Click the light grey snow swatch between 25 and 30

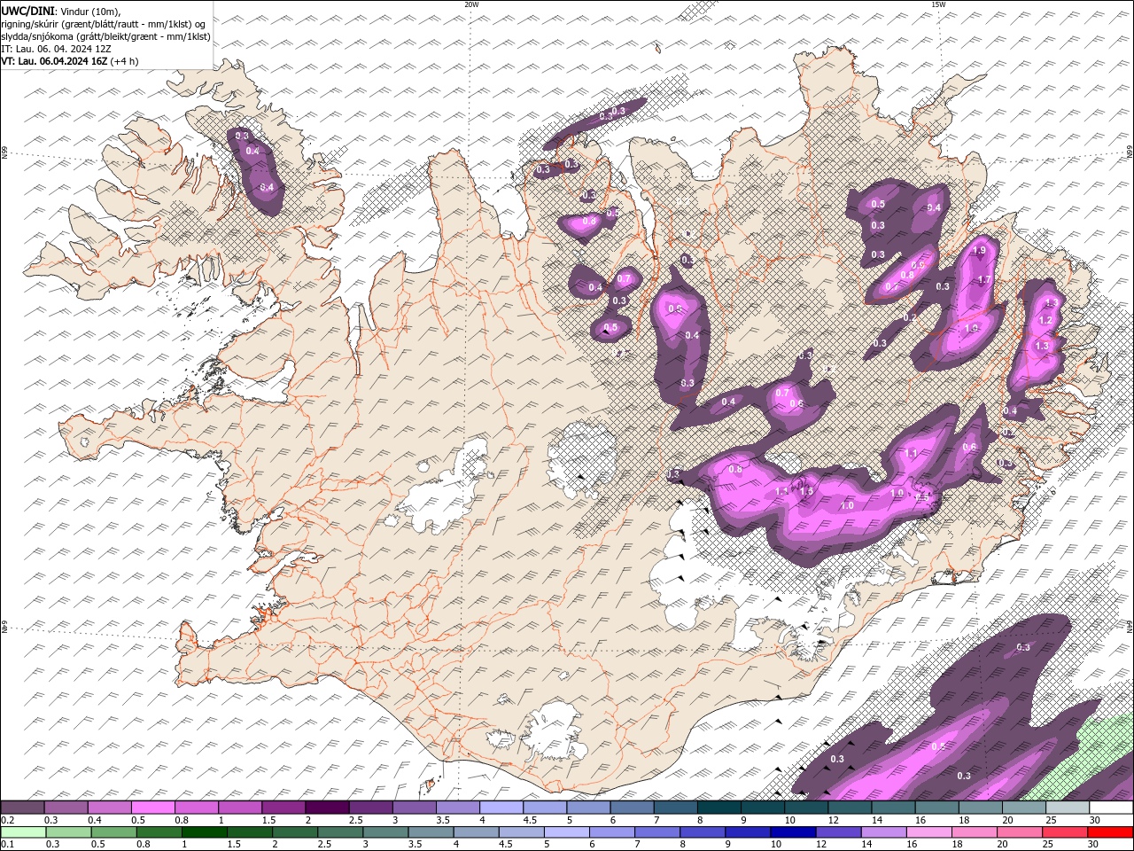[1068, 808]
